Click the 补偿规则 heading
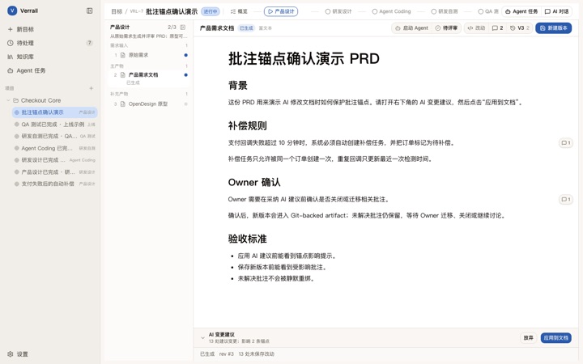The image size is (583, 364). point(247,125)
